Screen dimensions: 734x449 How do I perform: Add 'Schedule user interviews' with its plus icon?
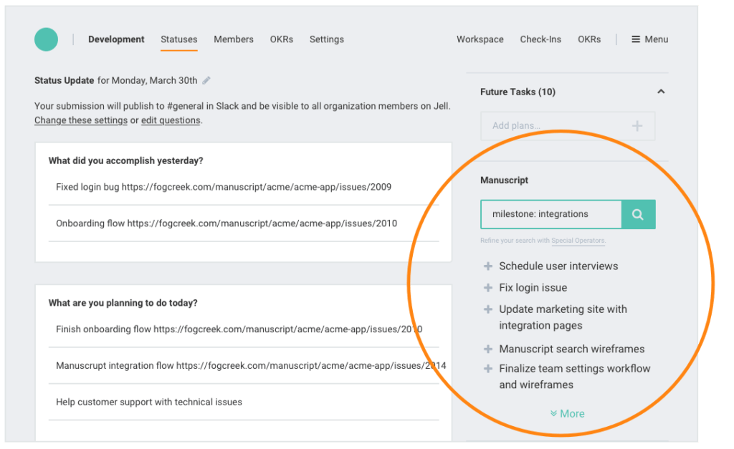(x=487, y=266)
